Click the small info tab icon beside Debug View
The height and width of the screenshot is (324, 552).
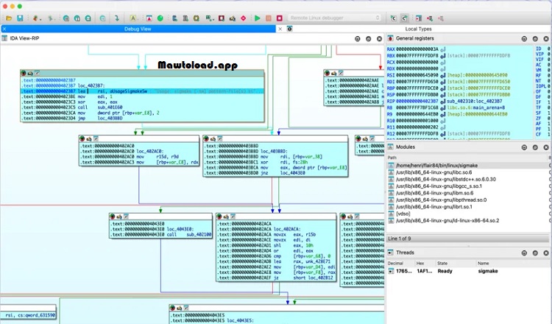coord(289,29)
